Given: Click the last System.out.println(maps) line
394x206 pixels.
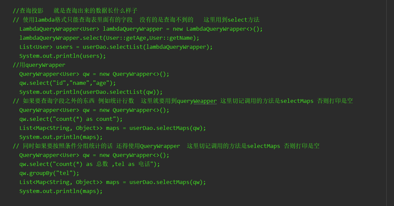Looking at the screenshot, I should click(61, 191).
